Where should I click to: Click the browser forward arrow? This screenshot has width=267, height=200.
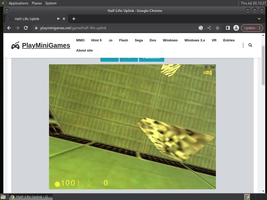pyautogui.click(x=17, y=28)
